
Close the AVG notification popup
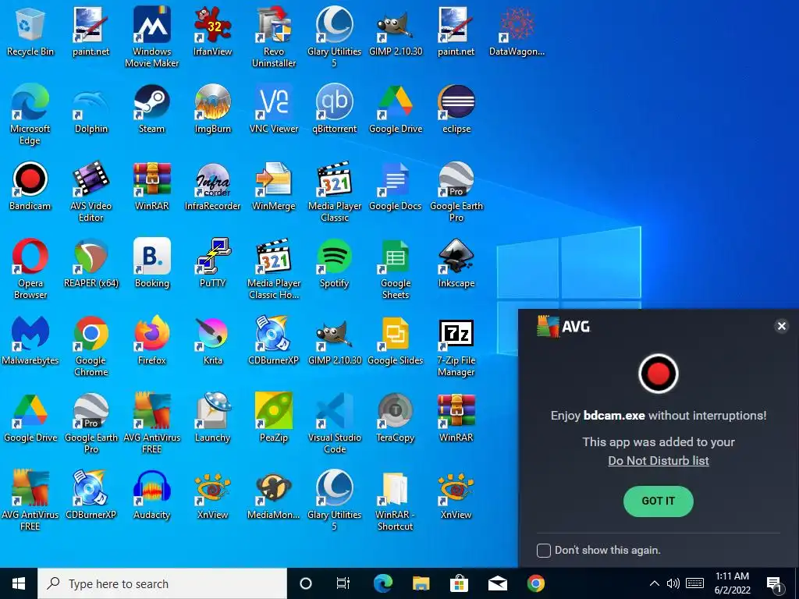click(x=782, y=326)
